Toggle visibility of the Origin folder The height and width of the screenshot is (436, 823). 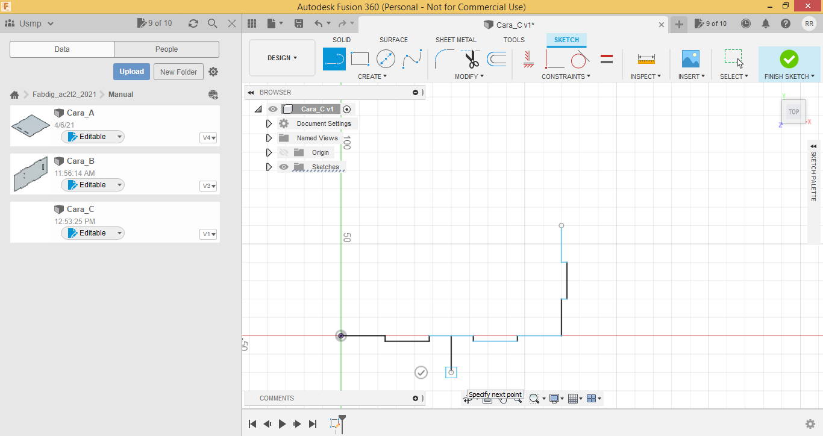pos(284,152)
